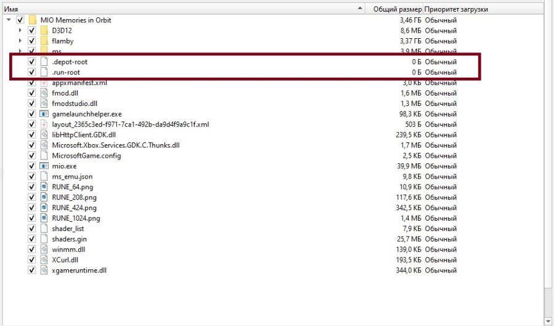Select the XCurl.dll file name
The height and width of the screenshot is (326, 554).
click(x=65, y=259)
